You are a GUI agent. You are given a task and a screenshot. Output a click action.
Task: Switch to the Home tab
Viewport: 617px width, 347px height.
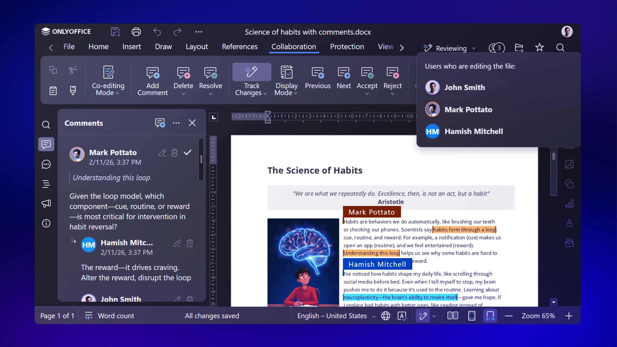[x=98, y=47]
